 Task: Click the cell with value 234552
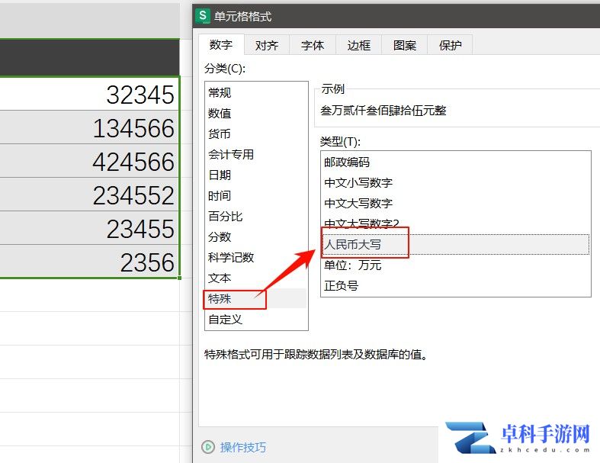89,195
